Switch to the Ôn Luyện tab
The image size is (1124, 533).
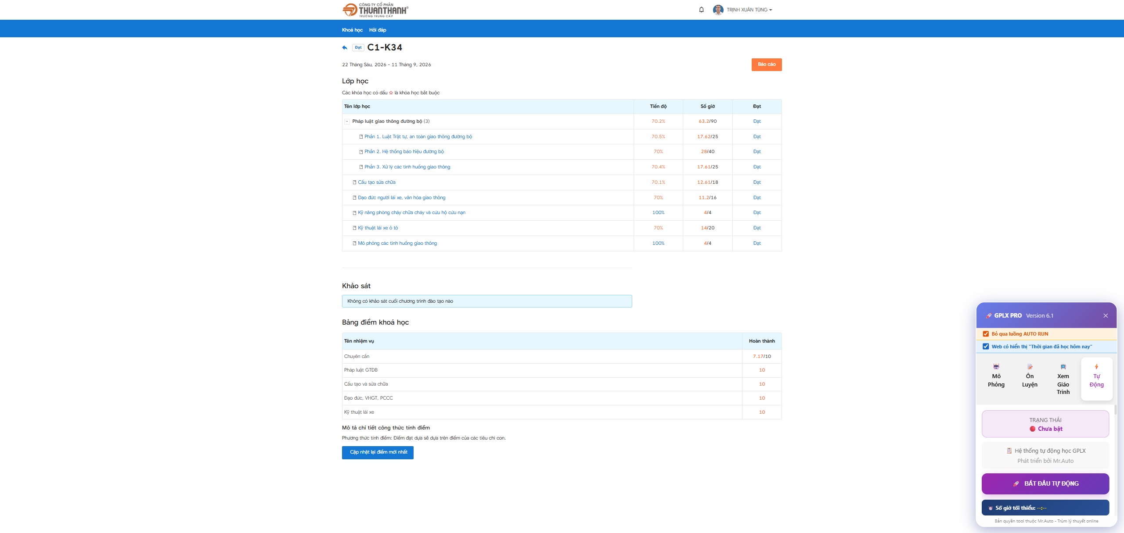pyautogui.click(x=1030, y=379)
